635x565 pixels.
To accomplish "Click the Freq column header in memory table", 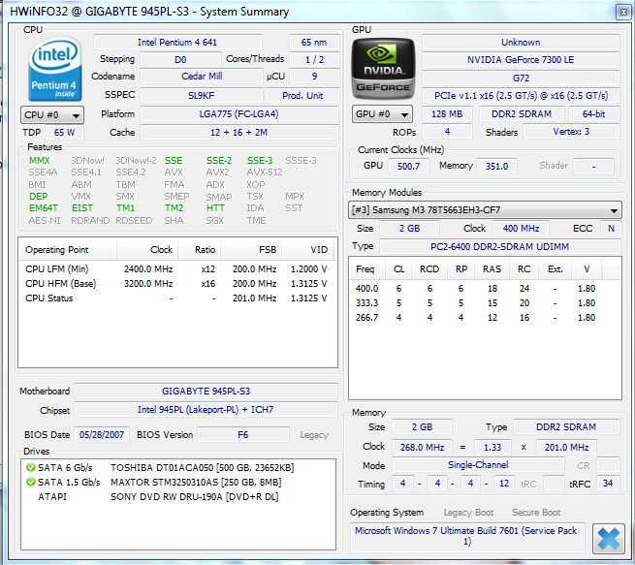I will click(365, 269).
